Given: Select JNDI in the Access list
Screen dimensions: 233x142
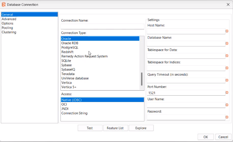Looking at the screenshot, I should (x=65, y=109).
